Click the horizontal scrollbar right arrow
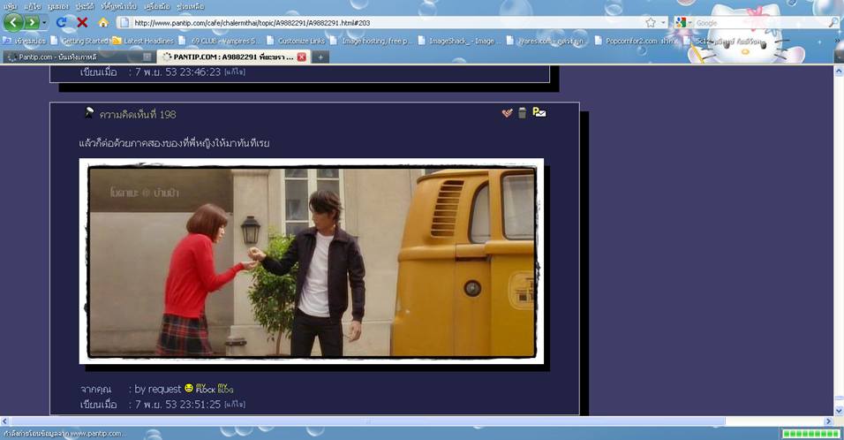This screenshot has width=844, height=440. pyautogui.click(x=828, y=421)
